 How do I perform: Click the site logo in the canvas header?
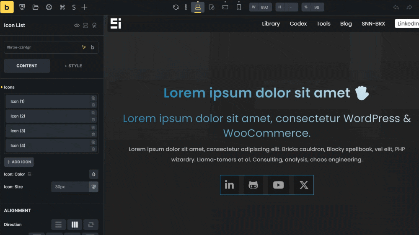click(116, 23)
